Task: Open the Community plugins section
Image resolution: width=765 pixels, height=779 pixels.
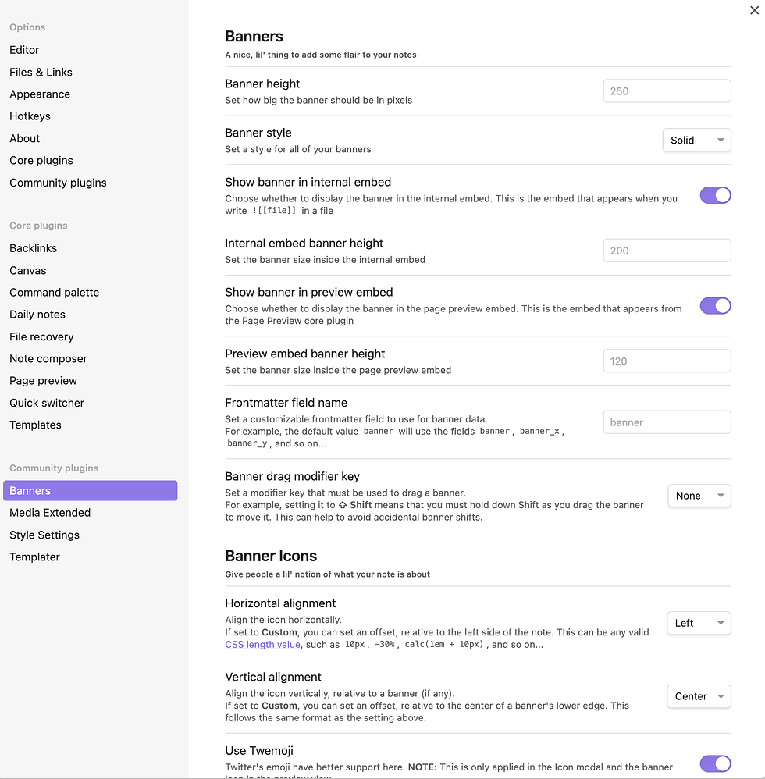Action: pyautogui.click(x=58, y=182)
